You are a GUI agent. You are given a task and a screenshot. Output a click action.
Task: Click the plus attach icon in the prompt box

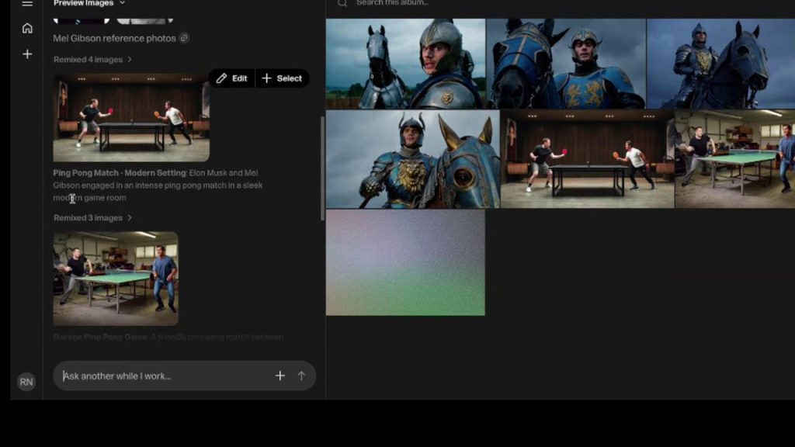(280, 376)
